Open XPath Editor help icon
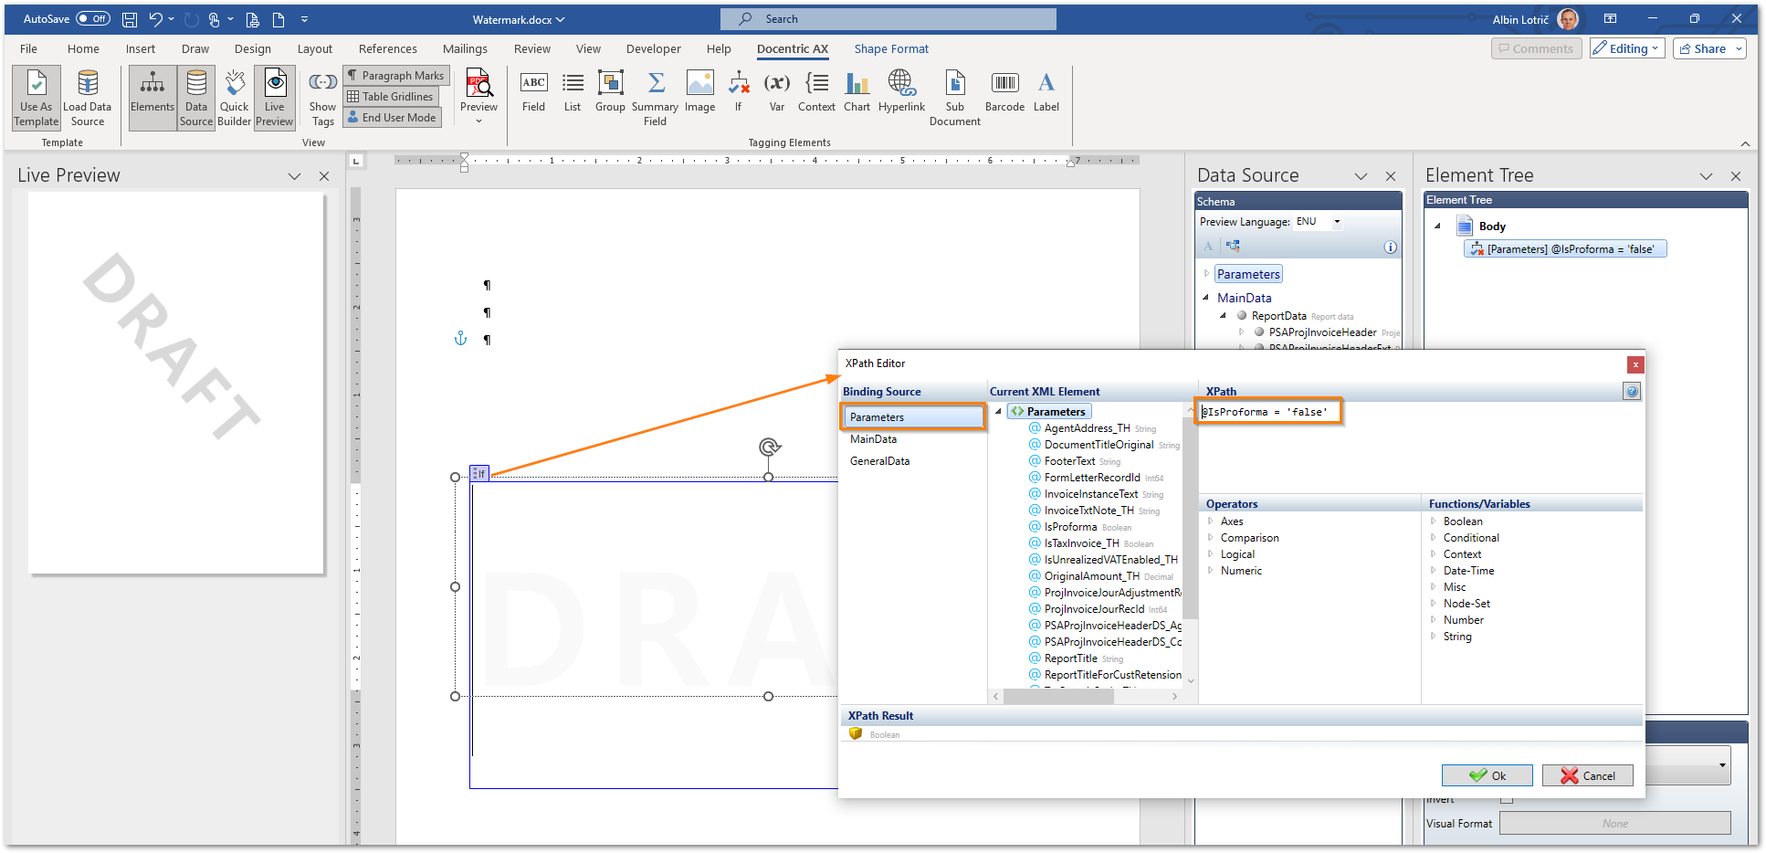This screenshot has width=1766, height=853. [x=1631, y=392]
